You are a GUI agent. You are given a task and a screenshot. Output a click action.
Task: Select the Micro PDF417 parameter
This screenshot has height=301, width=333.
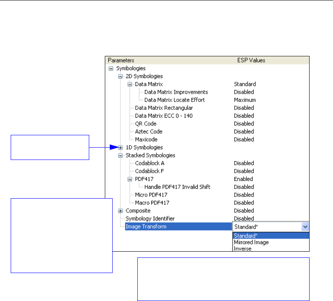click(x=151, y=195)
